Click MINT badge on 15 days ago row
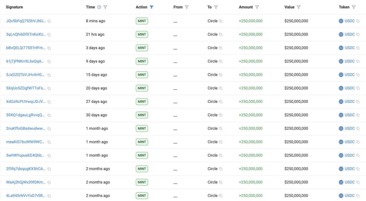The image size is (366, 201). coord(142,75)
